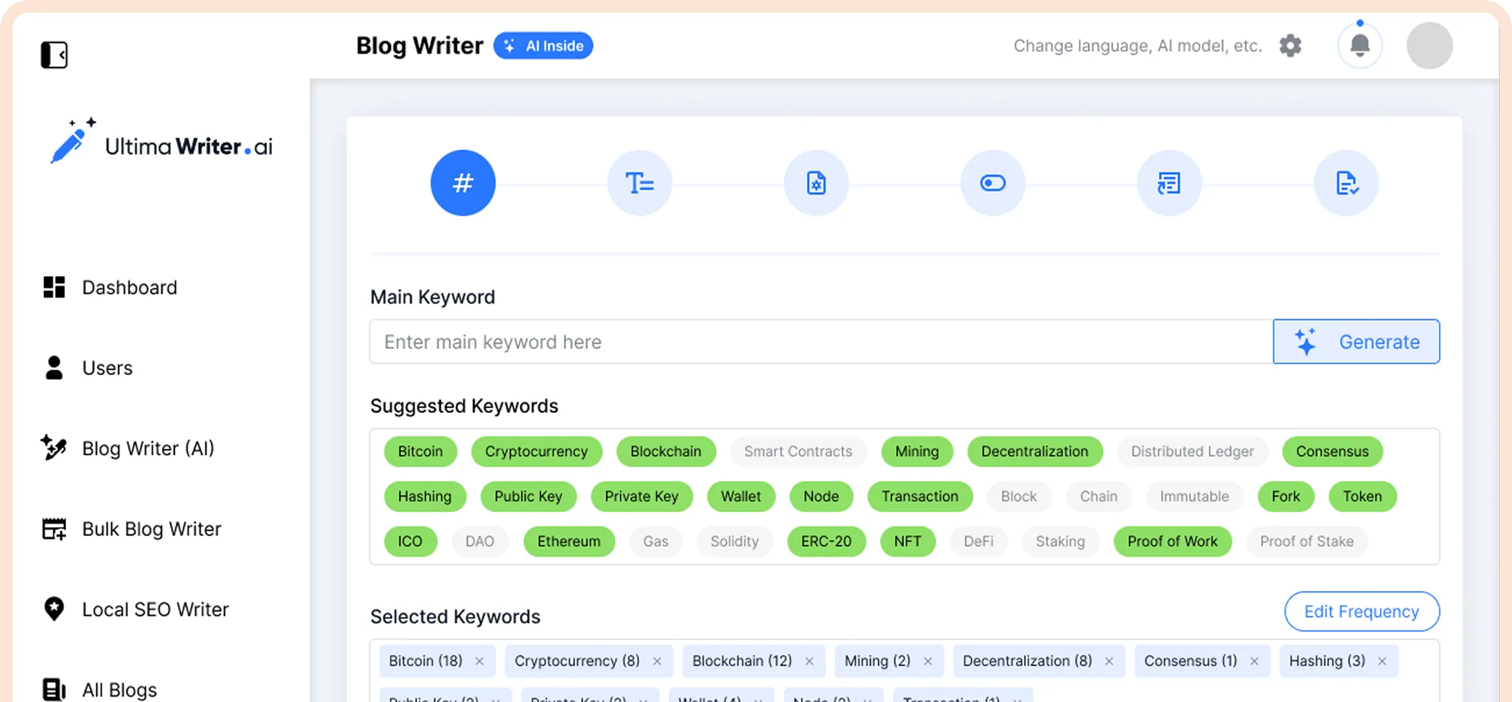Deselect the Bitcoin suggested keyword chip

(420, 451)
